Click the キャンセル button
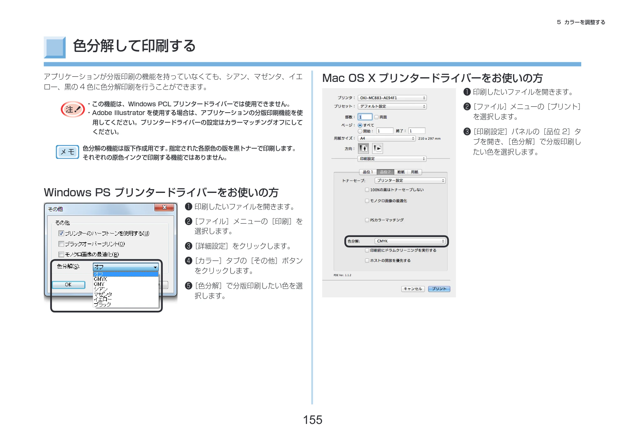The image size is (625, 443). click(413, 289)
